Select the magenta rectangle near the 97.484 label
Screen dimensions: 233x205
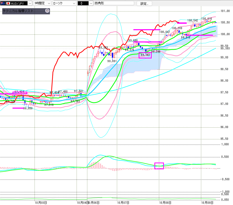pos(20,93)
